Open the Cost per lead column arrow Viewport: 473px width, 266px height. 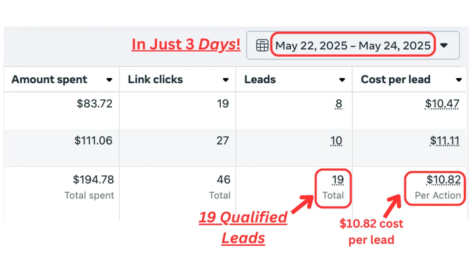458,80
